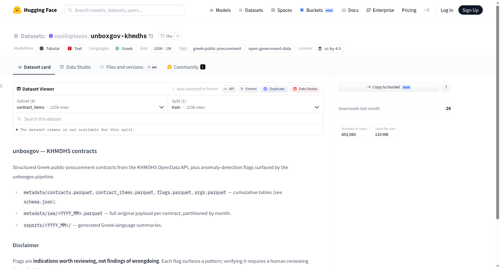Screen dimensions: 500x269
Task: Click the Copy to bucket button
Action: [389, 87]
